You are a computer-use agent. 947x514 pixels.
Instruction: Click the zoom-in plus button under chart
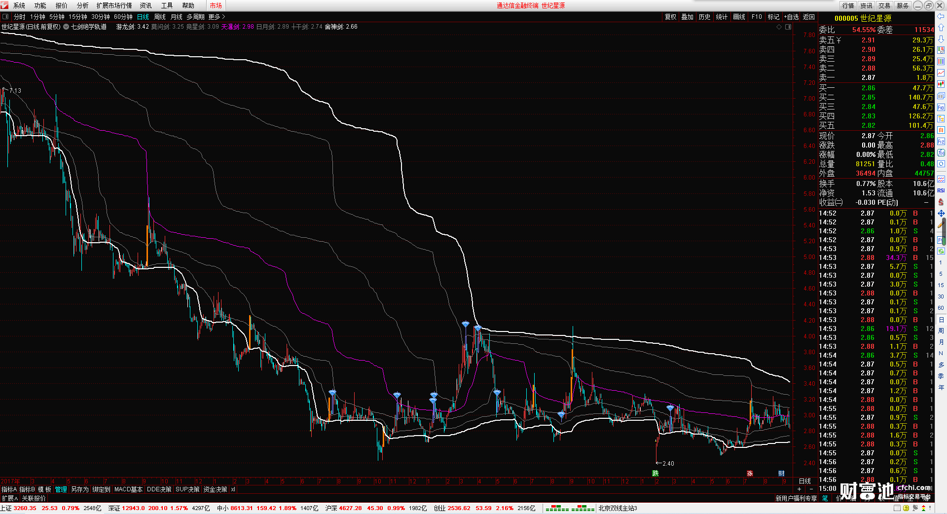(800, 489)
